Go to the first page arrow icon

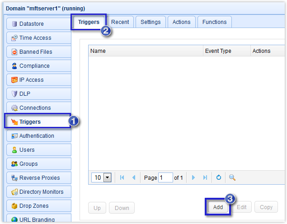[122, 177]
